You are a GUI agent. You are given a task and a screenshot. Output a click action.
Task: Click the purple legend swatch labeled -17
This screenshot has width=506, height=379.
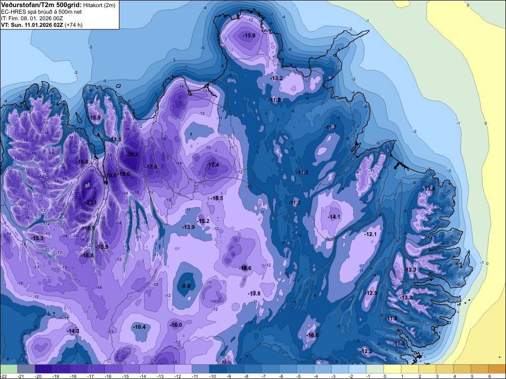point(96,369)
